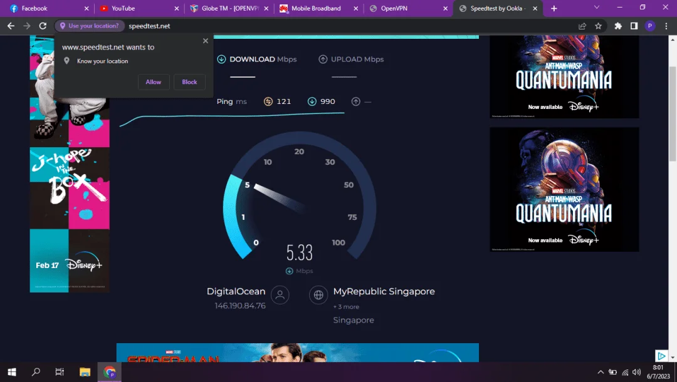
Task: Go forward to the next page
Action: (27, 26)
